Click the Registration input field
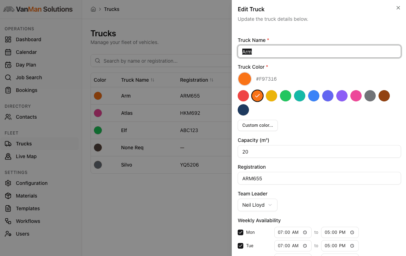 point(319,179)
